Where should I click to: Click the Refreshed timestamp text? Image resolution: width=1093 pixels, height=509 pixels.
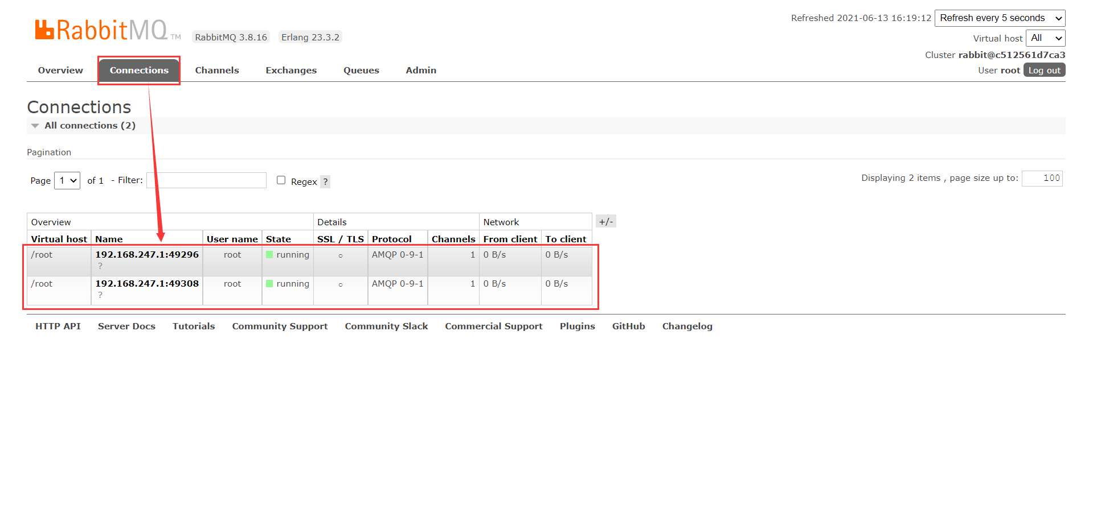click(861, 18)
